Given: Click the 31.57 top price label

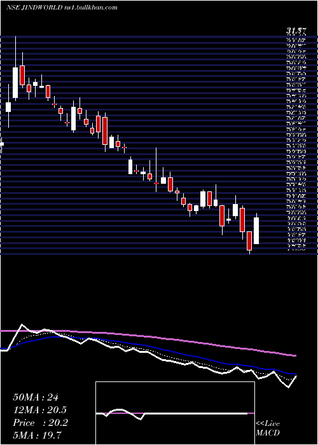Looking at the screenshot, I should [x=296, y=31].
